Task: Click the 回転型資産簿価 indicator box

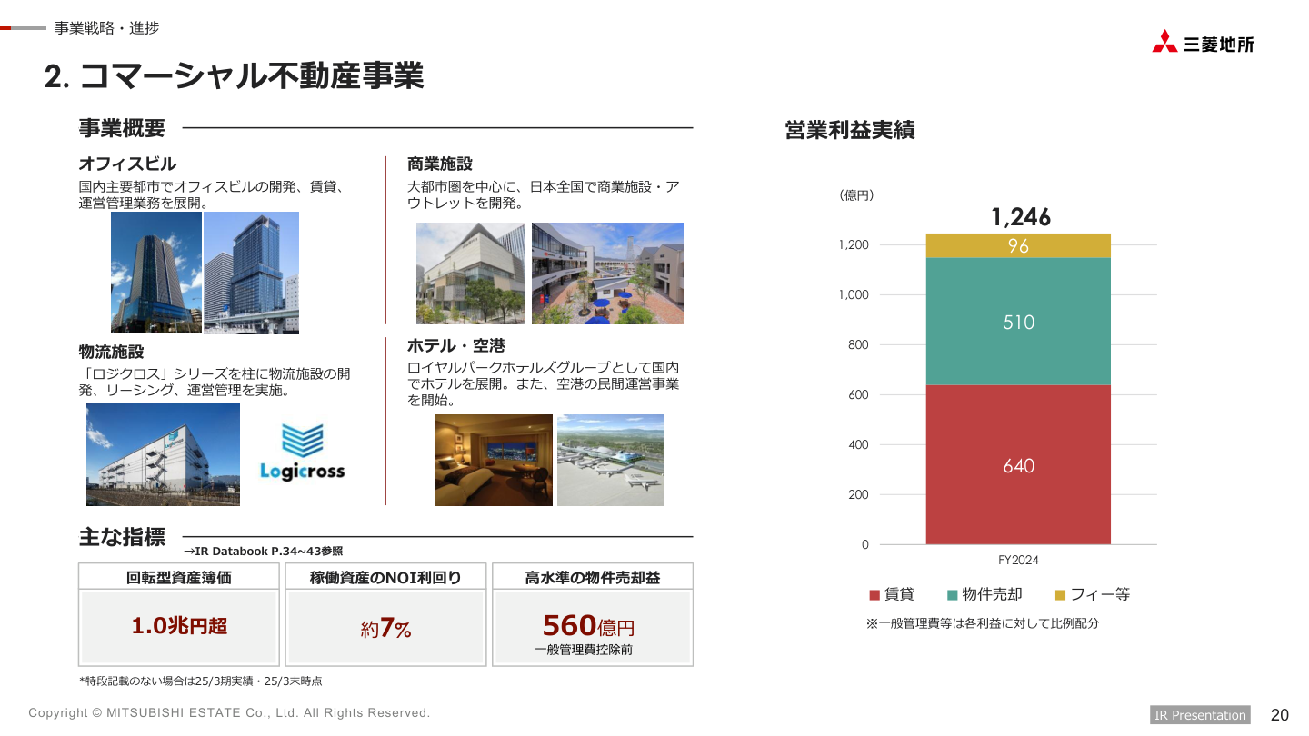Action: [178, 614]
